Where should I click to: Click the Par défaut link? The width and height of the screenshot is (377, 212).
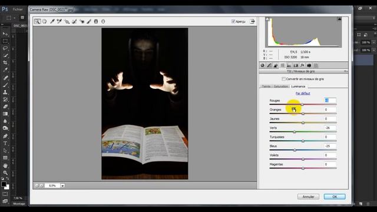pyautogui.click(x=303, y=93)
